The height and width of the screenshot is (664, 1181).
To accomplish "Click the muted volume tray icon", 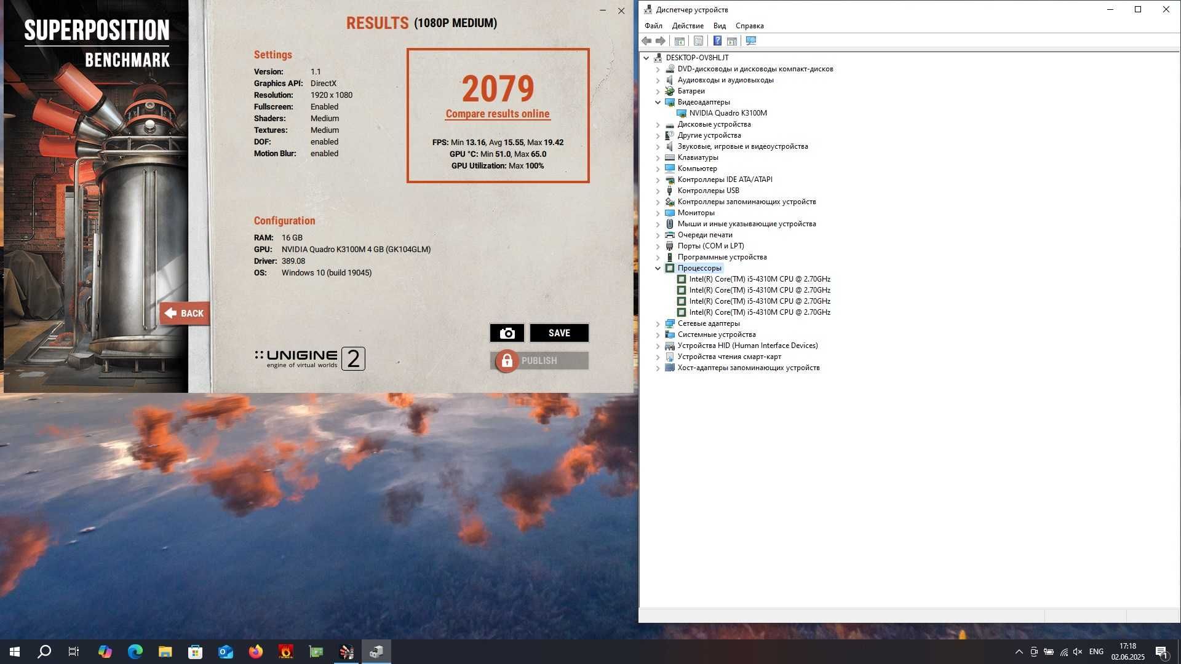I will pyautogui.click(x=1078, y=652).
